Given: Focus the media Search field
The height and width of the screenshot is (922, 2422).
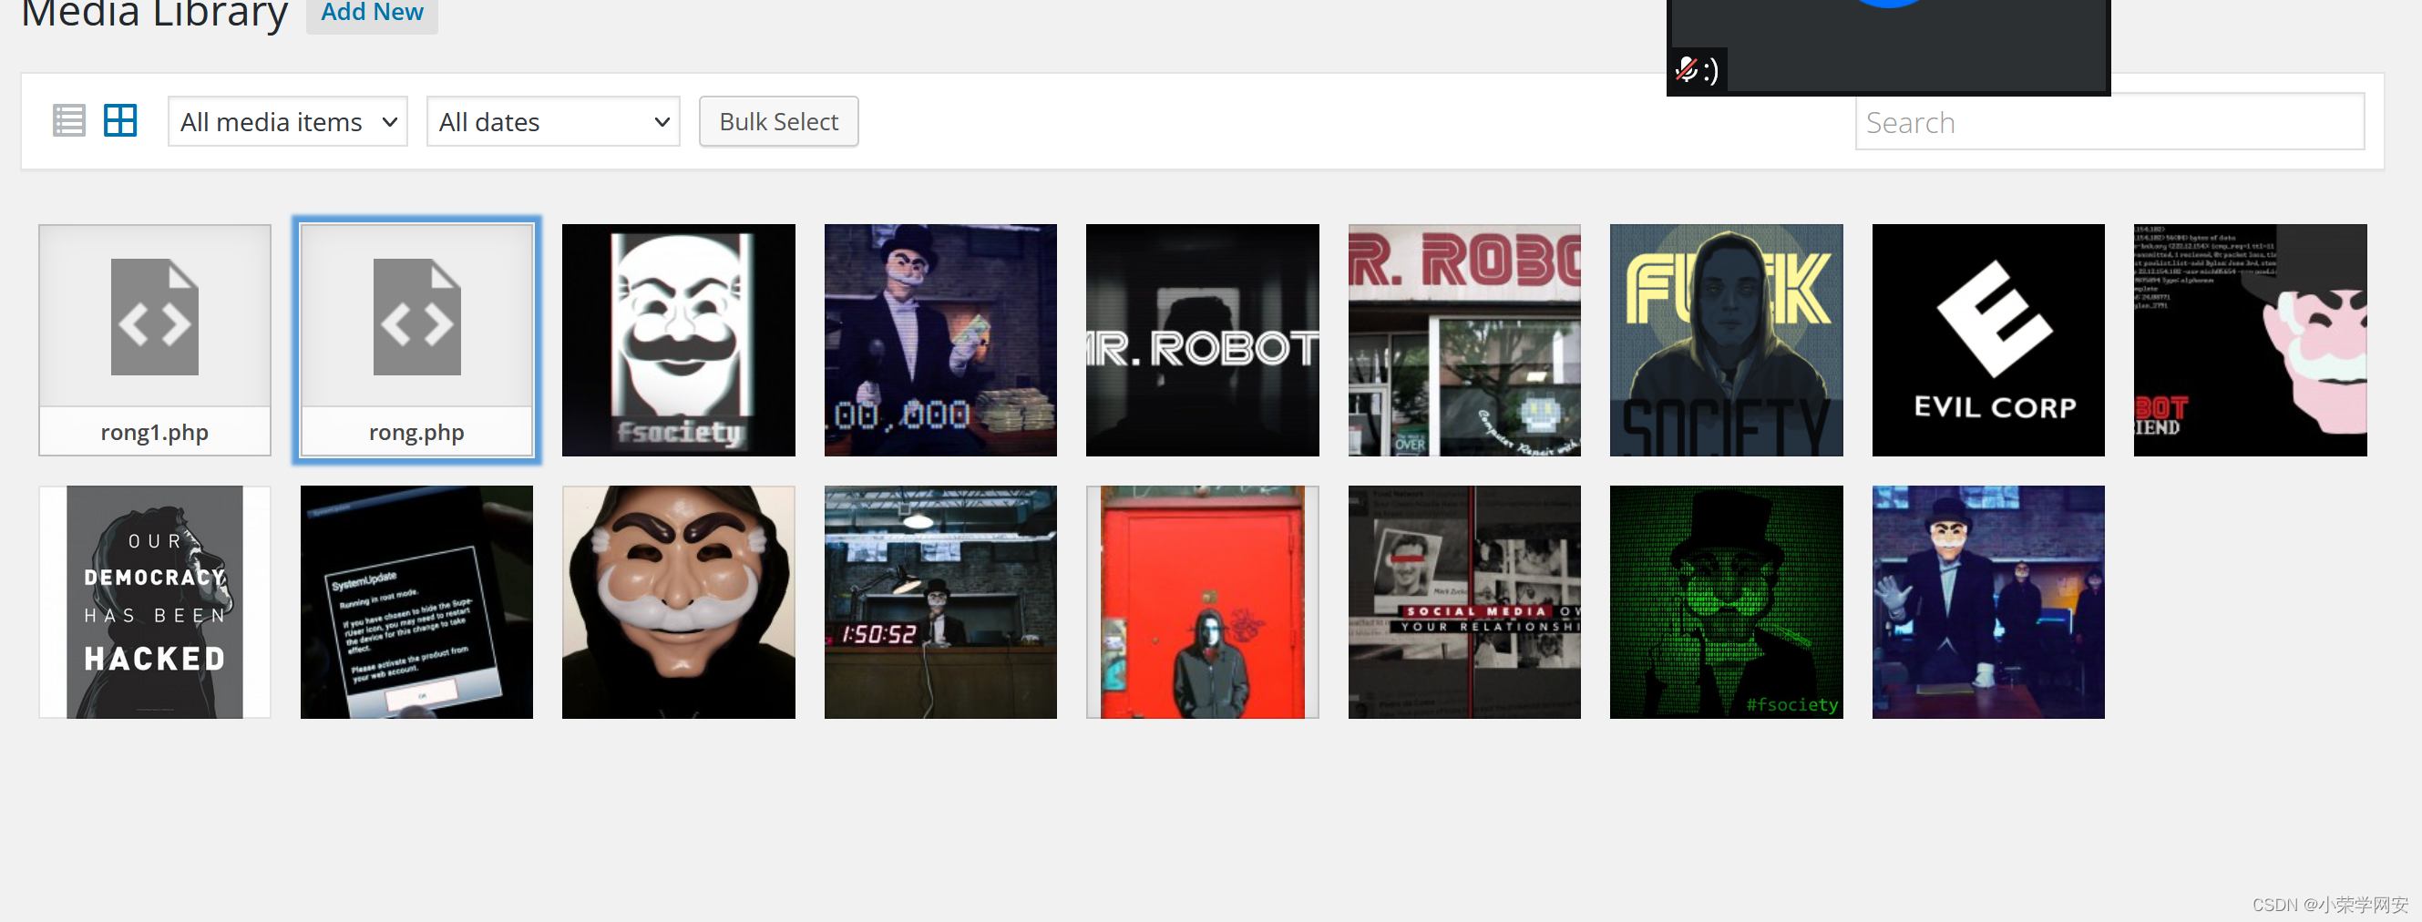Looking at the screenshot, I should coord(2109,122).
